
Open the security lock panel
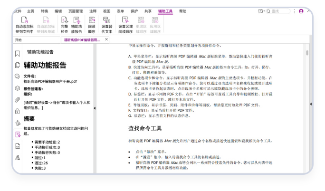tap(18, 111)
